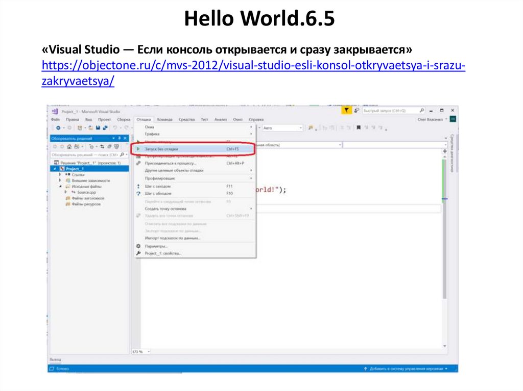Expand the Source.cpp tree node
Viewport: 523px width, 391px height.
click(x=65, y=192)
